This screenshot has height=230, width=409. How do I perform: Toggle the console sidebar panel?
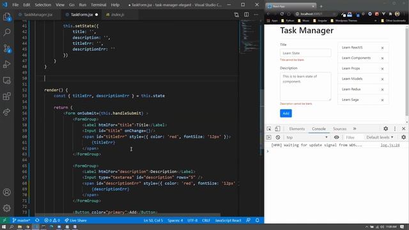coord(268,137)
